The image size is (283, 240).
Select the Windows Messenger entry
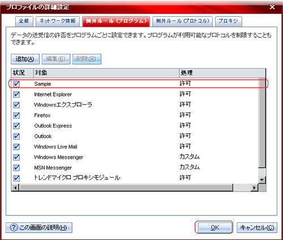pyautogui.click(x=58, y=157)
